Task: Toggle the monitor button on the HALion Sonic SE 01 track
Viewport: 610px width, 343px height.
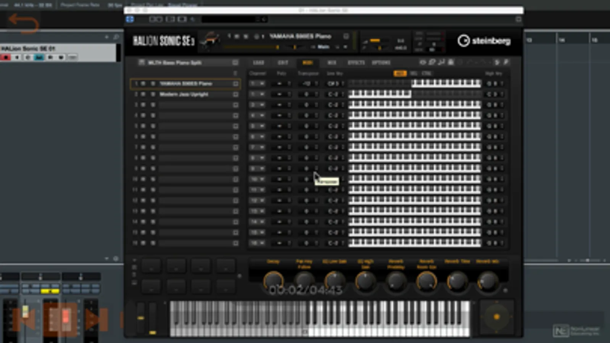Action: pyautogui.click(x=17, y=58)
